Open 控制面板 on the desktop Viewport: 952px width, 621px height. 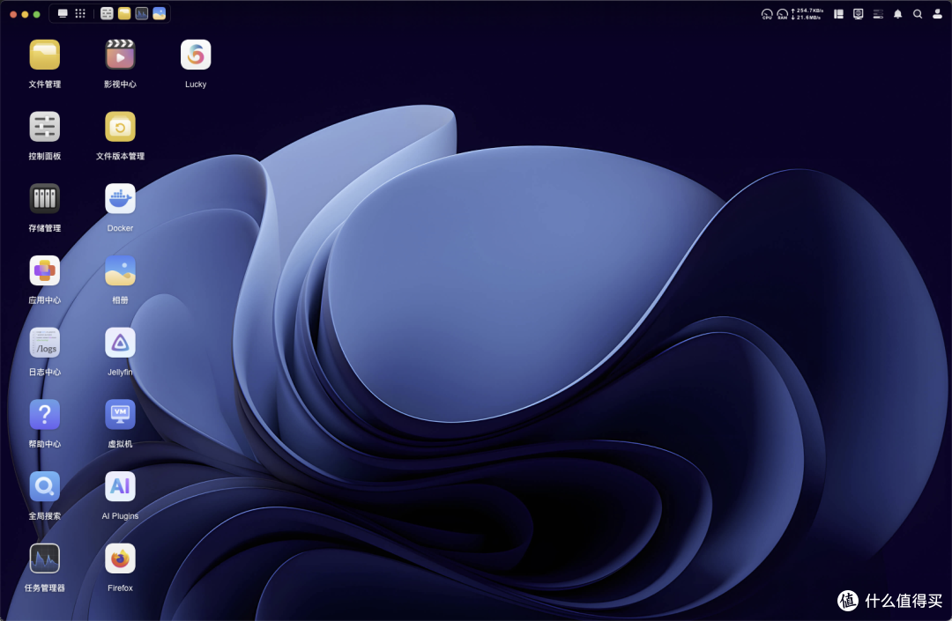coord(44,127)
